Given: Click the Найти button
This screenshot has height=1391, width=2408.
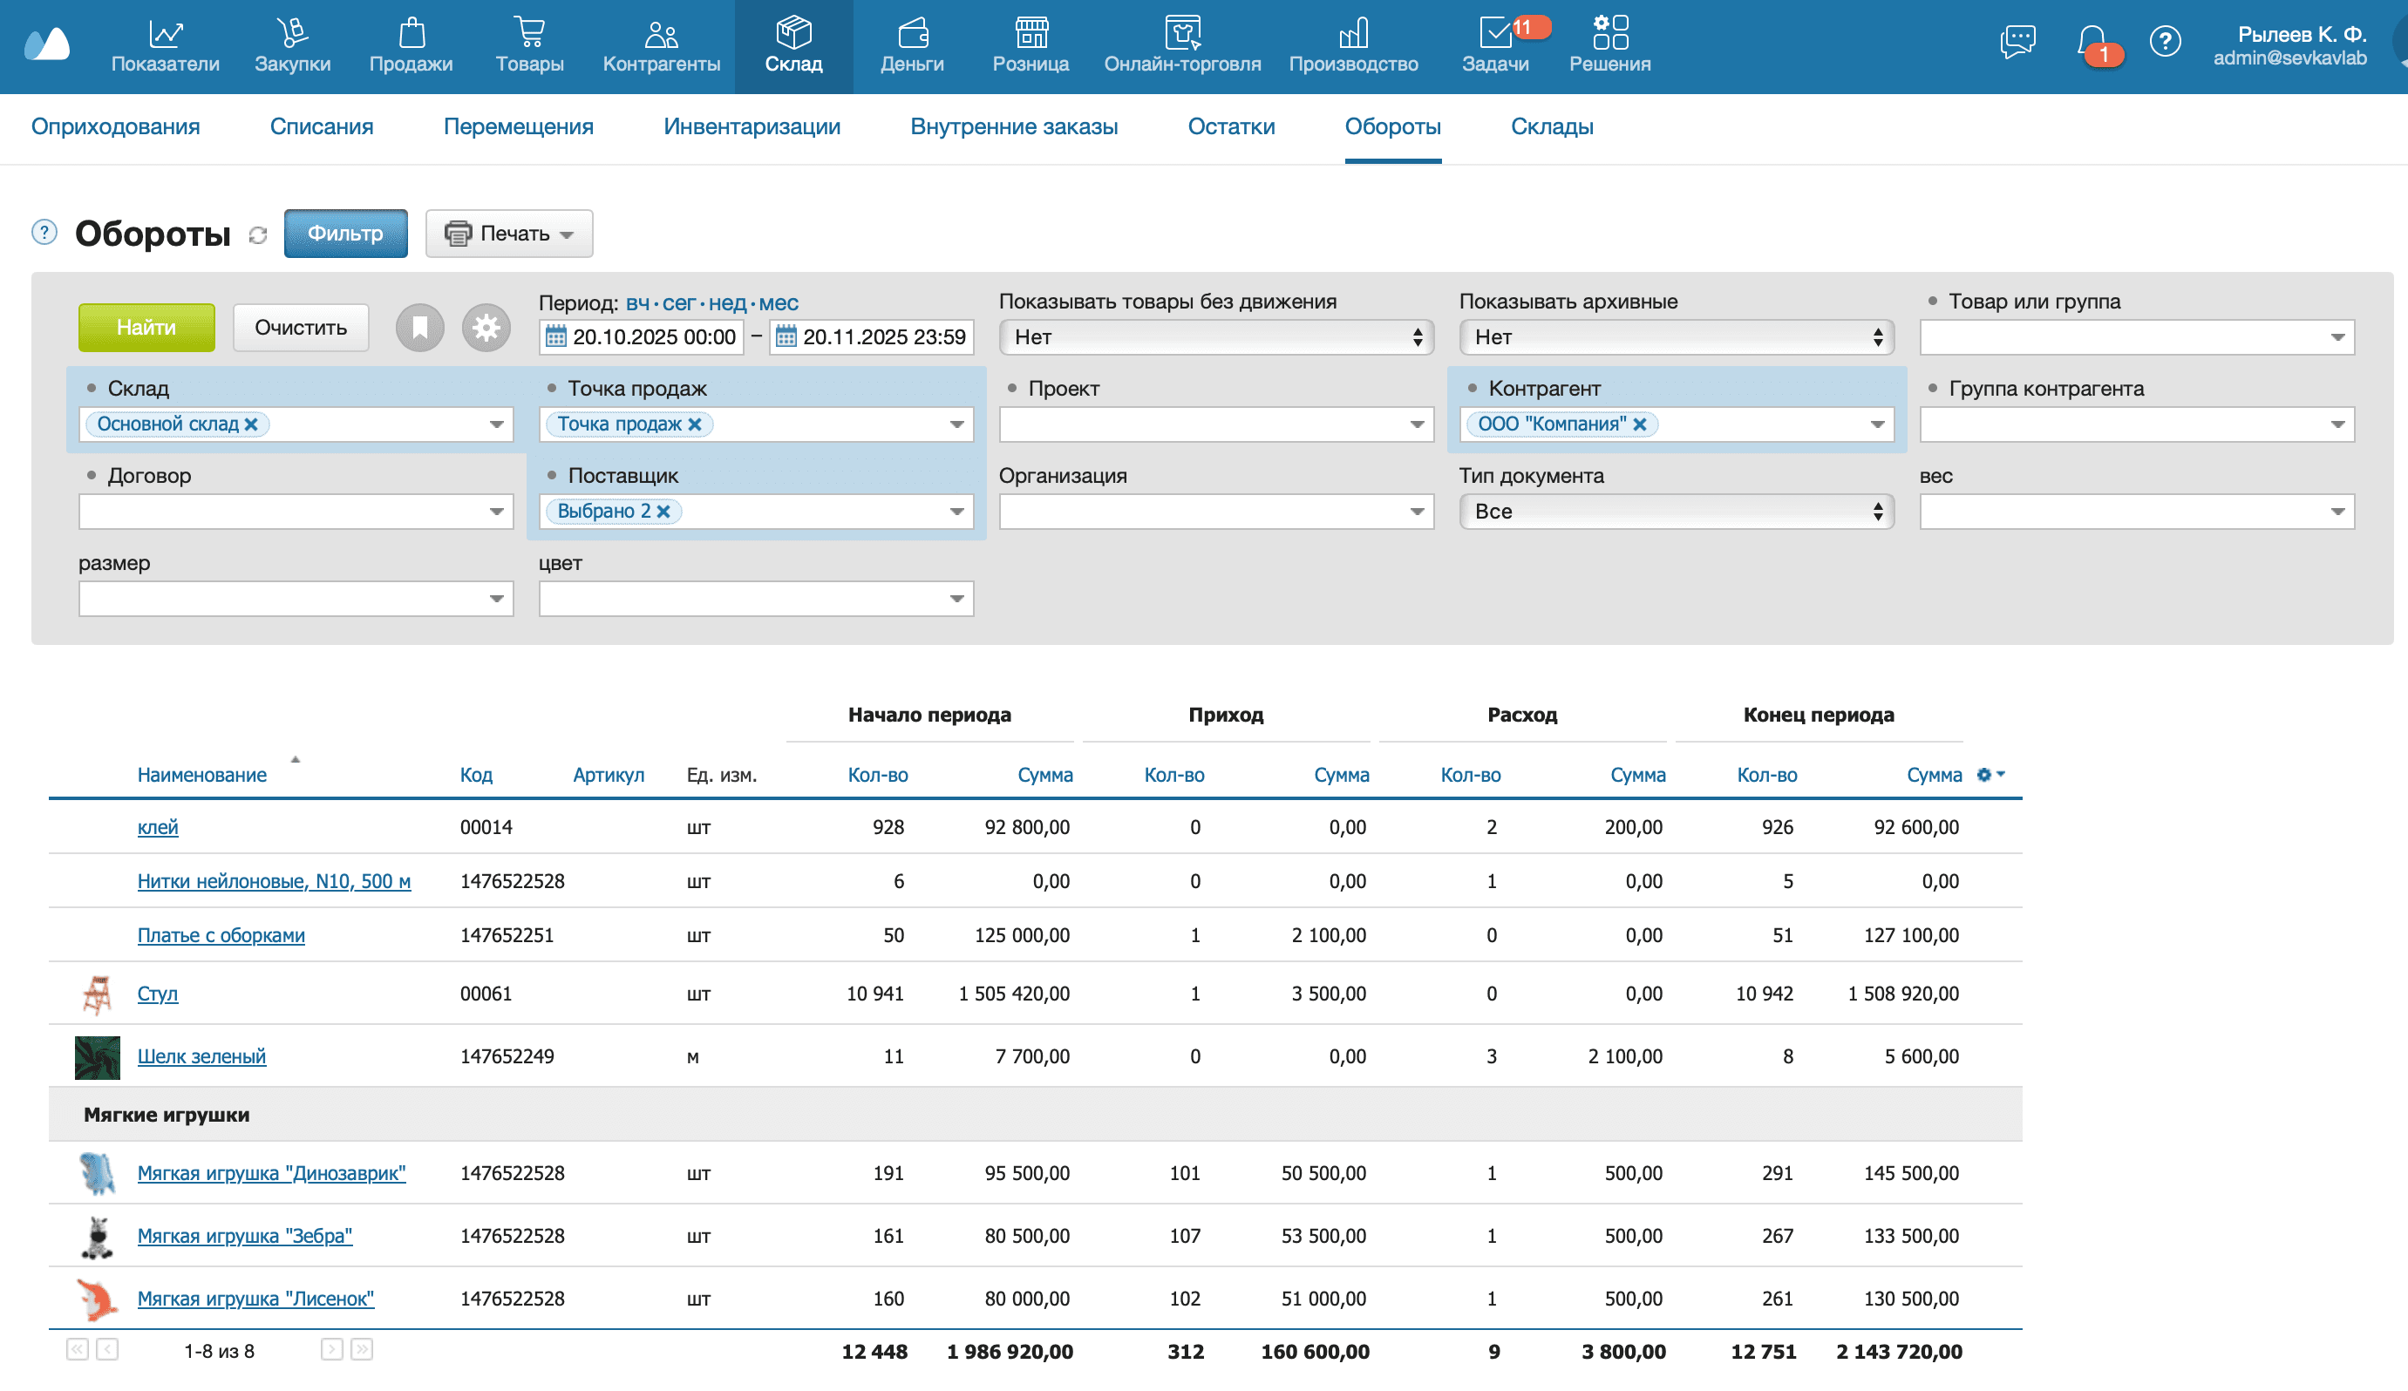Looking at the screenshot, I should [146, 327].
